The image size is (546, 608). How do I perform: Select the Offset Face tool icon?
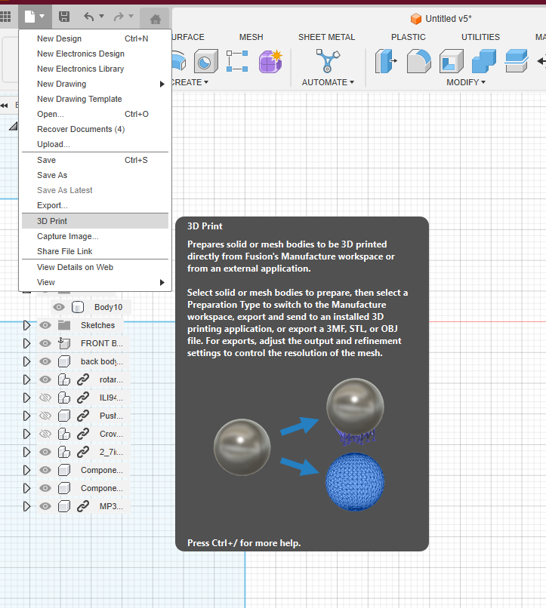(517, 61)
